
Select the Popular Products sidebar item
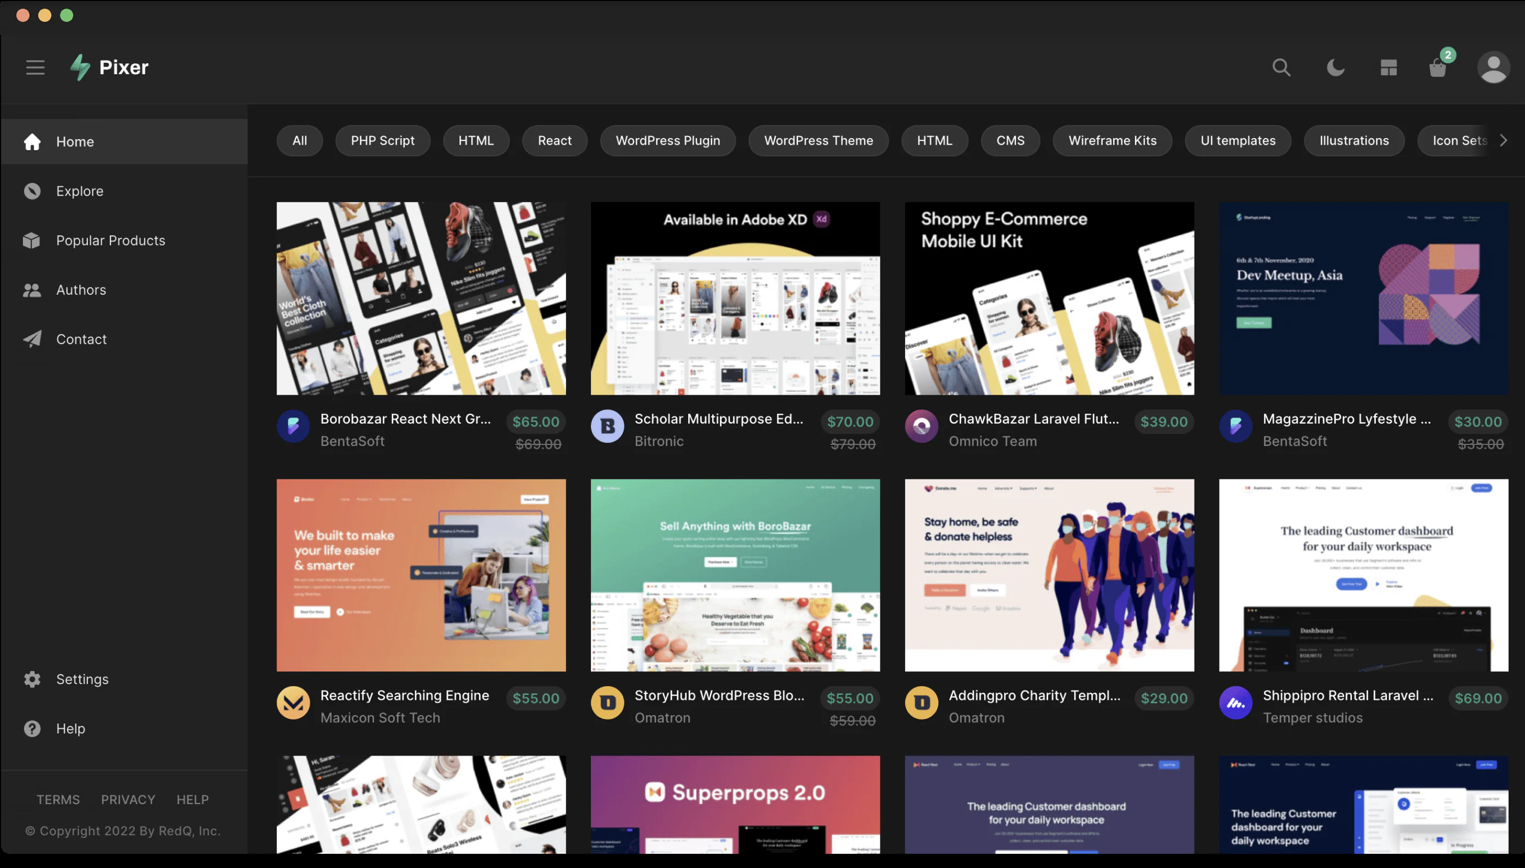click(x=111, y=239)
